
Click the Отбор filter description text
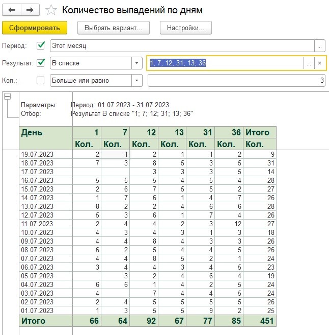(x=132, y=113)
